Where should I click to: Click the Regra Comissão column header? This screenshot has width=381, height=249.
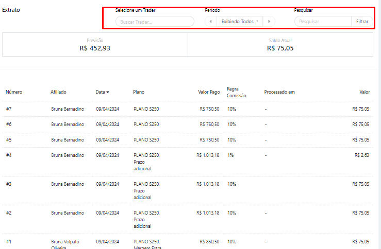[x=237, y=92]
